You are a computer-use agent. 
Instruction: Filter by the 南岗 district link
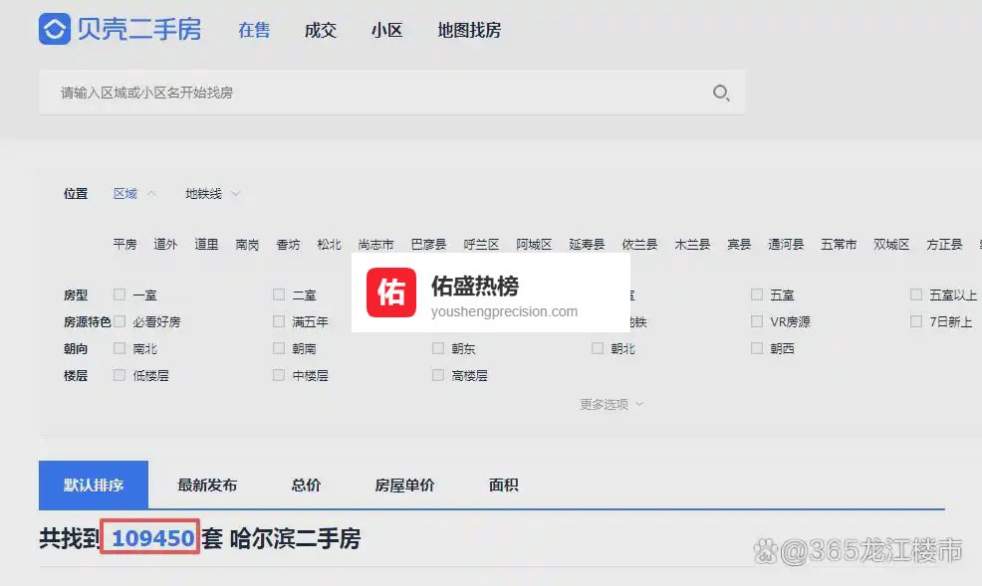click(x=247, y=244)
